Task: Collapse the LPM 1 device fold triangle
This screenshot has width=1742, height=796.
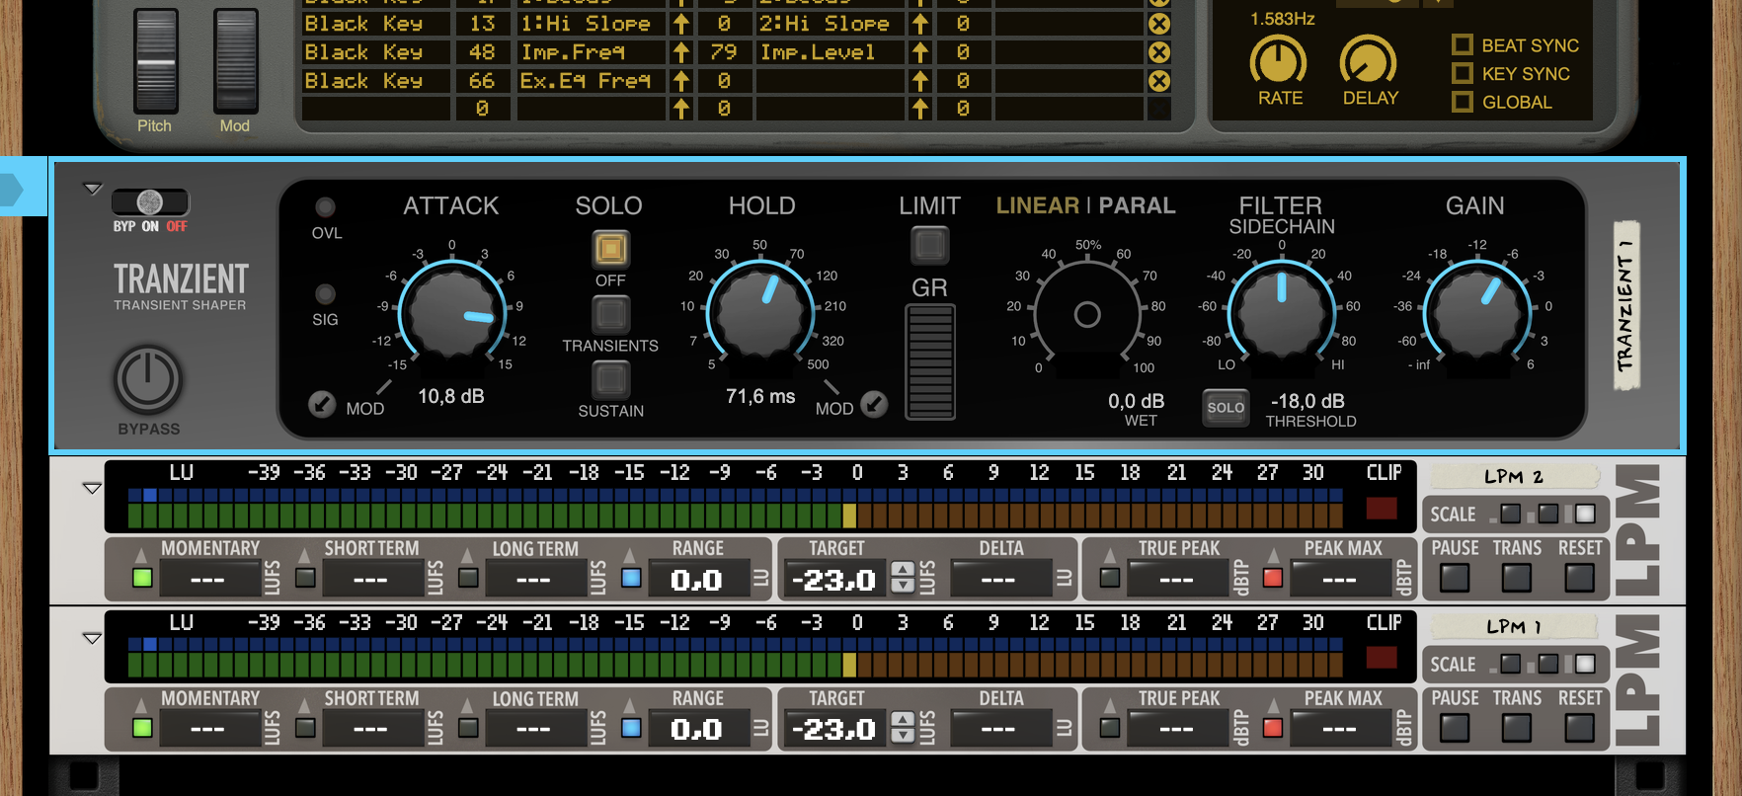Action: [x=92, y=638]
